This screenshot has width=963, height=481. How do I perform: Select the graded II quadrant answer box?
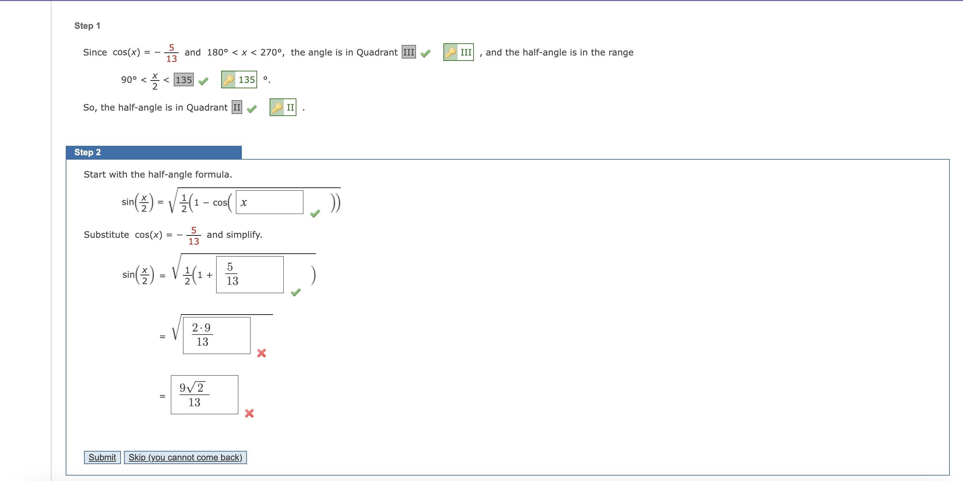tap(237, 108)
